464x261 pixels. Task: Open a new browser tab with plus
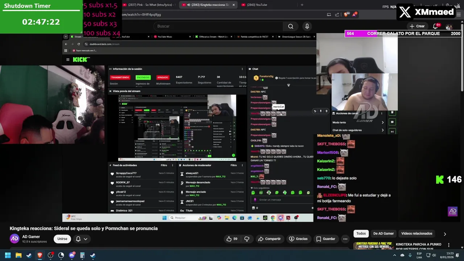point(302,5)
